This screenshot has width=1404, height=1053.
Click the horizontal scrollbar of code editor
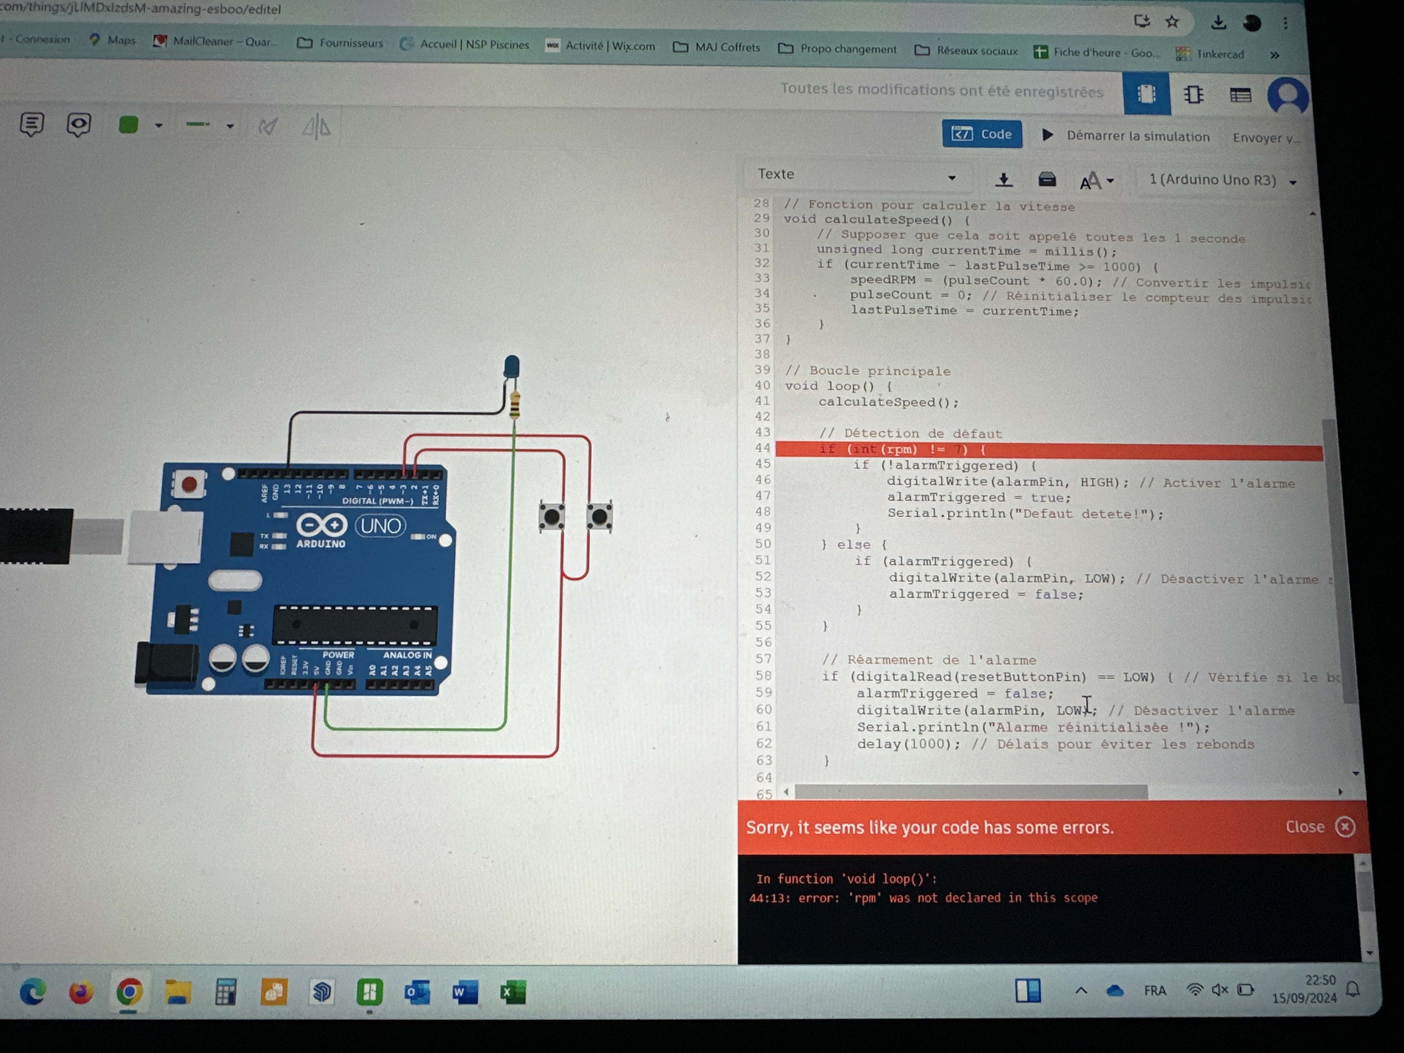(971, 791)
